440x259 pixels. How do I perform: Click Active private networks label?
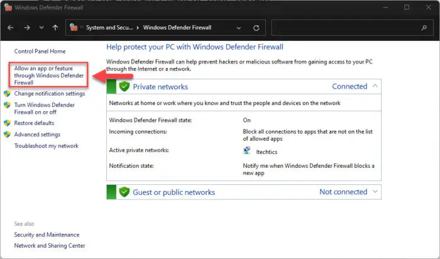pos(139,150)
